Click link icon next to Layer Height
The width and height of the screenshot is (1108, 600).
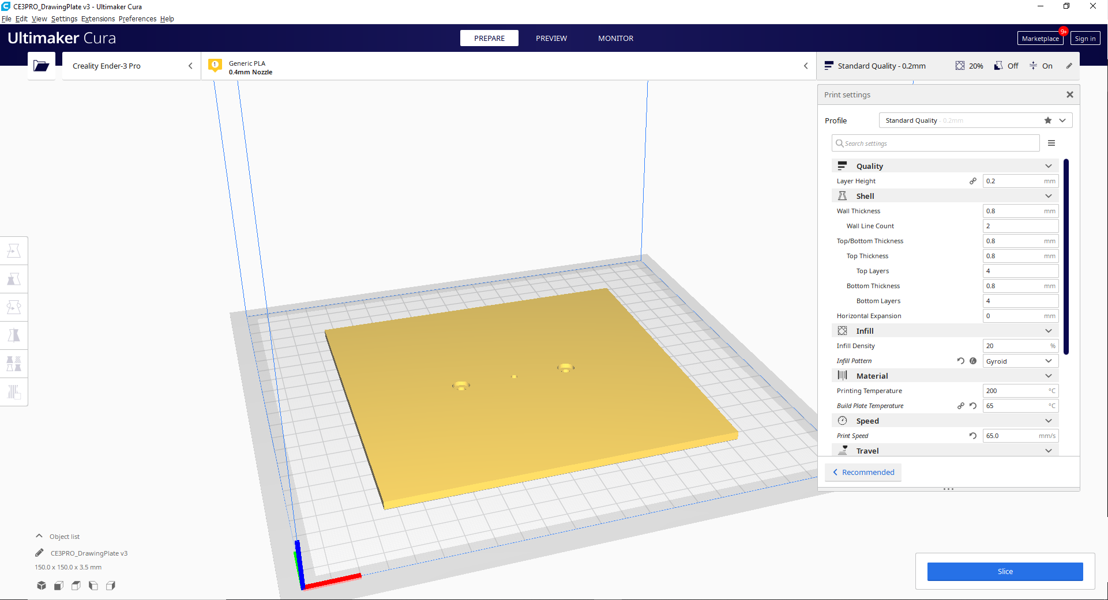coord(973,181)
